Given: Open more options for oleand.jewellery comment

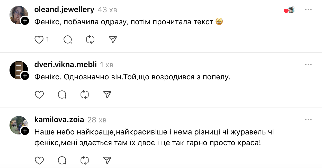Looking at the screenshot, I should click(308, 10).
